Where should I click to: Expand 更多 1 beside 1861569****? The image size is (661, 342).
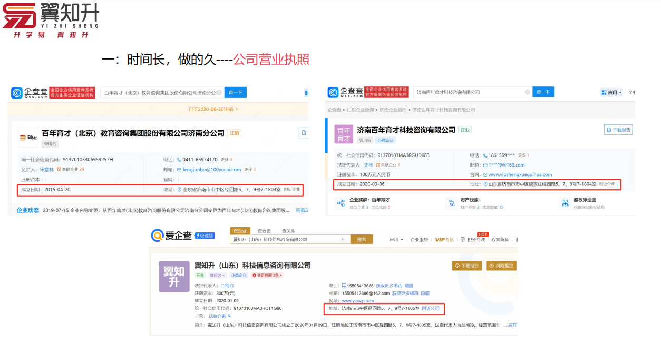(523, 155)
